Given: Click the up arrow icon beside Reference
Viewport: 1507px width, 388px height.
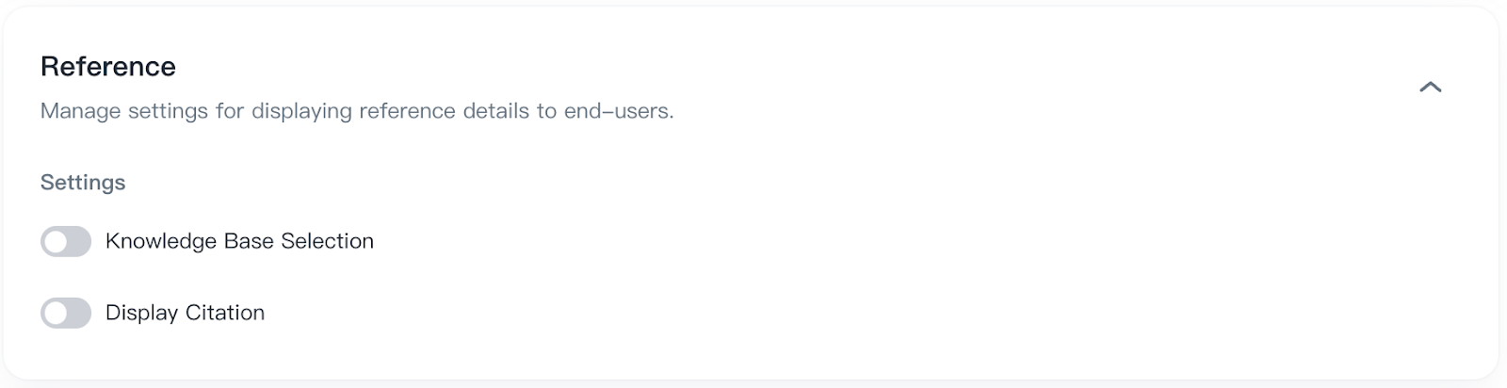Looking at the screenshot, I should tap(1430, 87).
